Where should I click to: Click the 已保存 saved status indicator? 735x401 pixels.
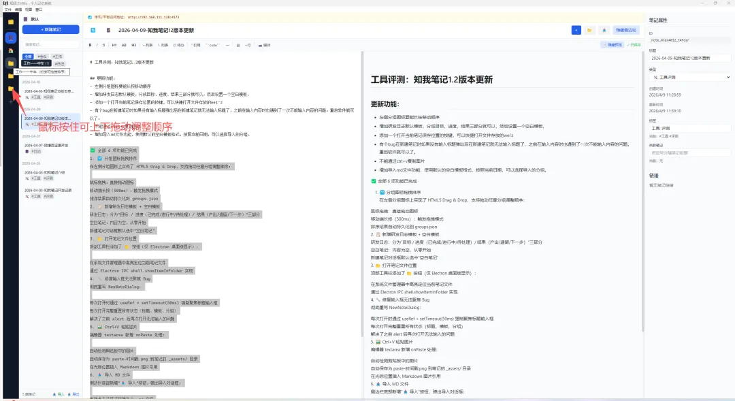tap(634, 44)
